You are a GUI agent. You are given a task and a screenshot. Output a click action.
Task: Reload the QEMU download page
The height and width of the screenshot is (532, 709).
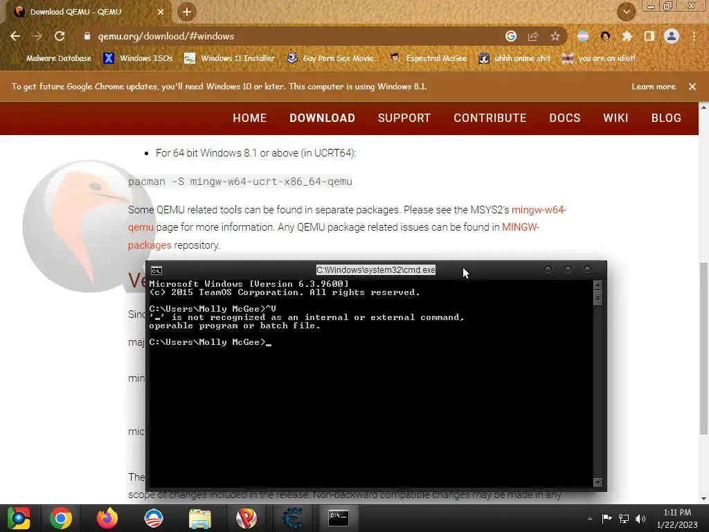(x=60, y=36)
